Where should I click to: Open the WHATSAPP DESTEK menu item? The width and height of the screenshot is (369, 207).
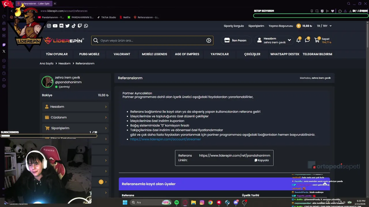(285, 54)
